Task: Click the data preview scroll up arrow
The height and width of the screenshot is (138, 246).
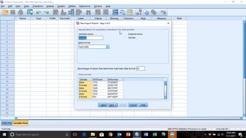Action: point(165,82)
